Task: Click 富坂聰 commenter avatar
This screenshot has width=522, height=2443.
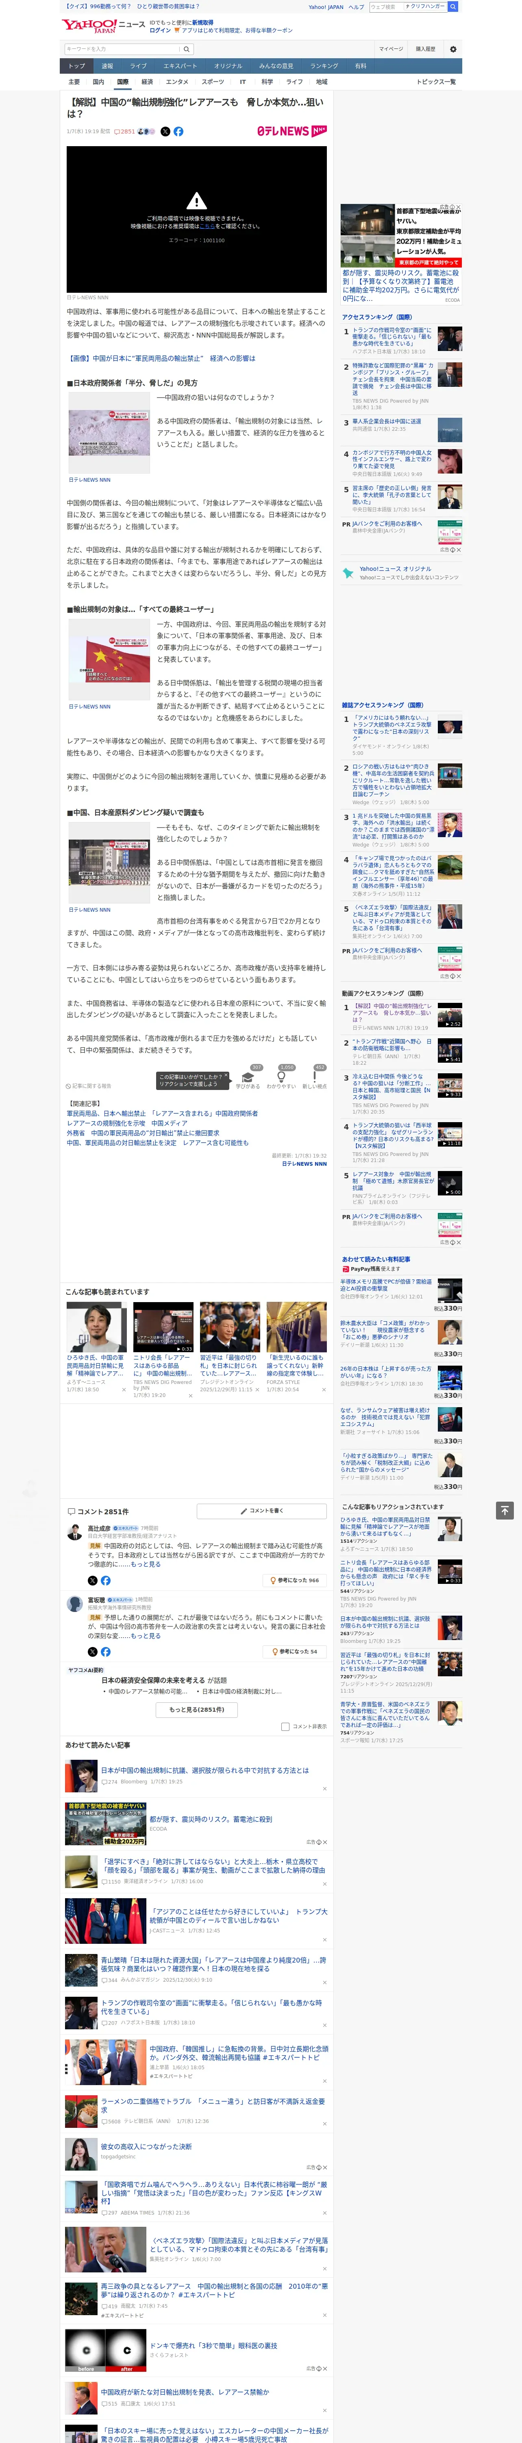Action: click(74, 1604)
